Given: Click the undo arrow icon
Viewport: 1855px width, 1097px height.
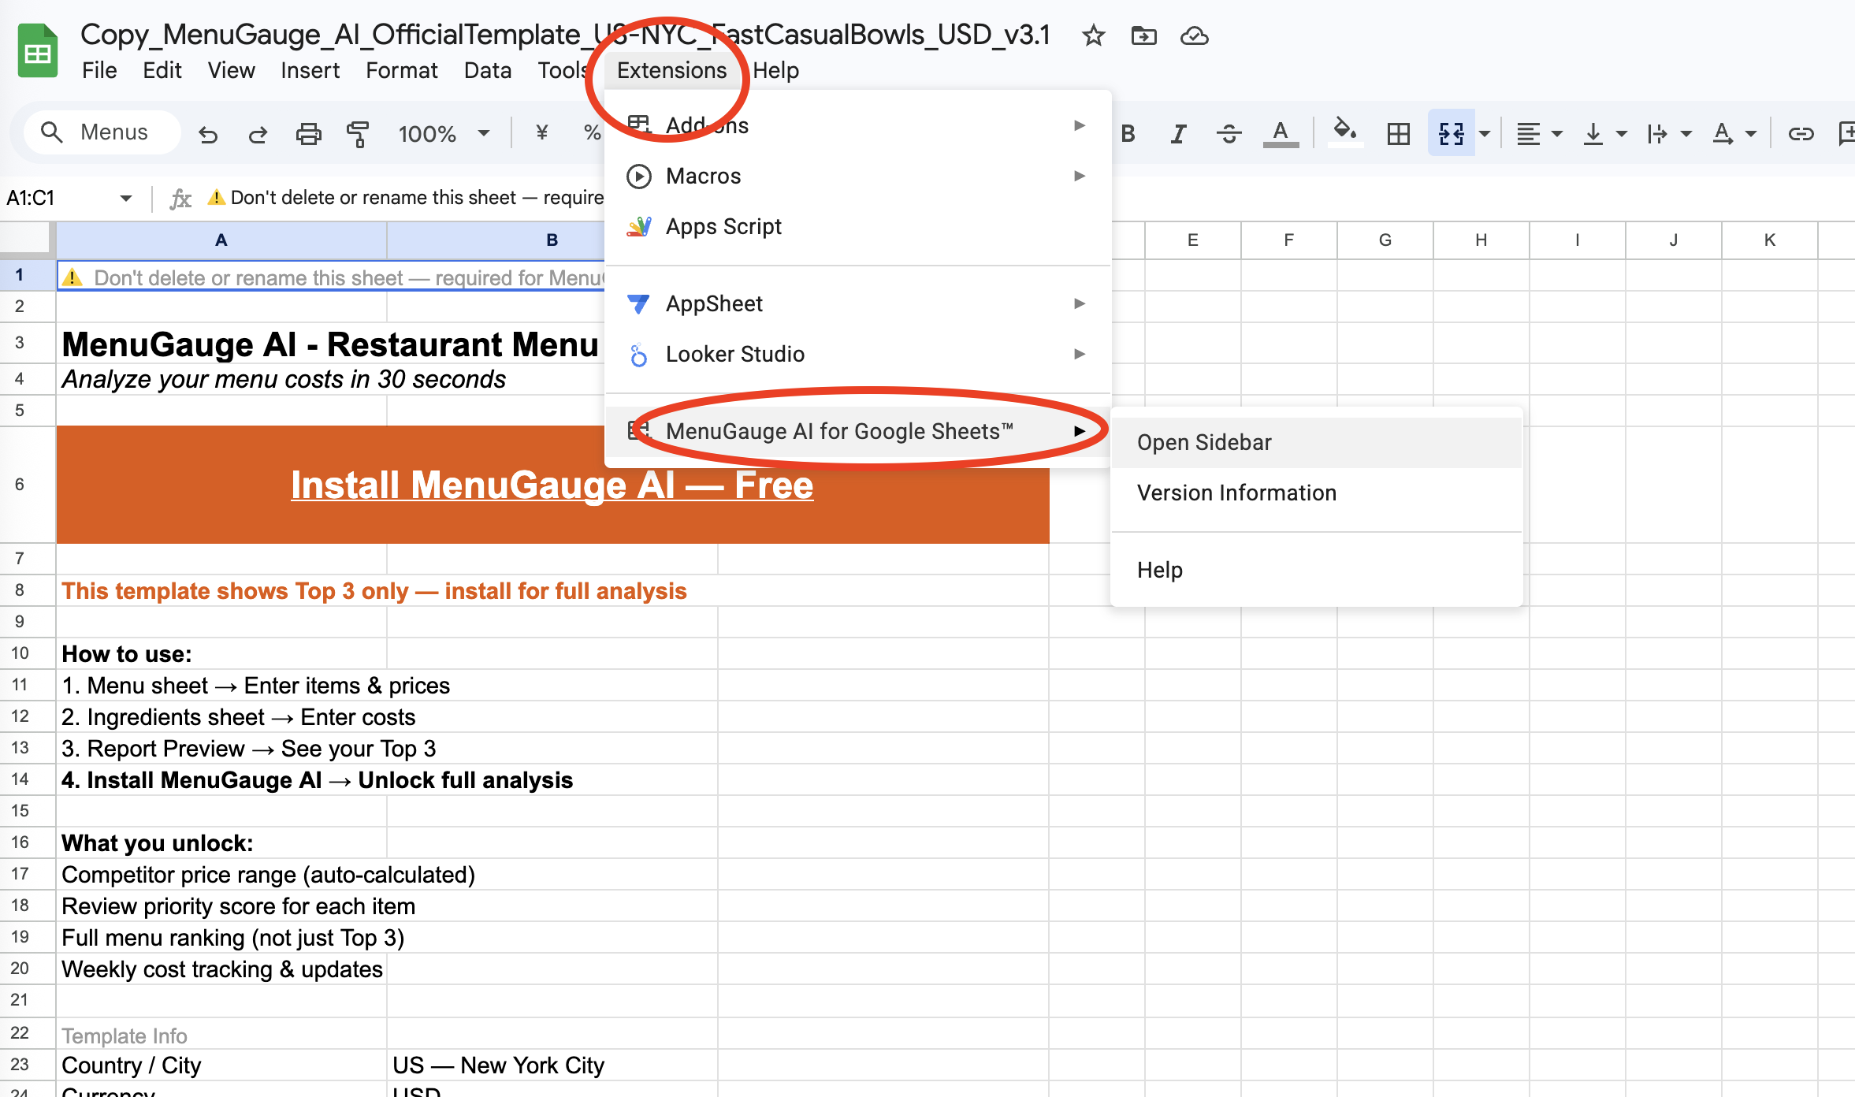Looking at the screenshot, I should tap(208, 134).
